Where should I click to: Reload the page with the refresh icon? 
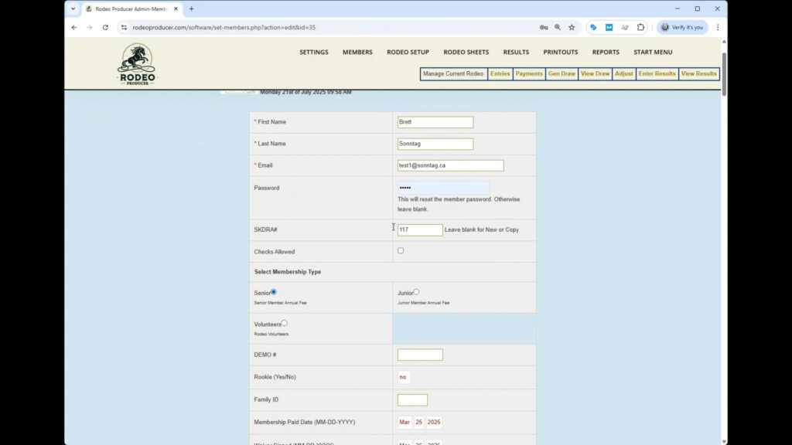105,27
